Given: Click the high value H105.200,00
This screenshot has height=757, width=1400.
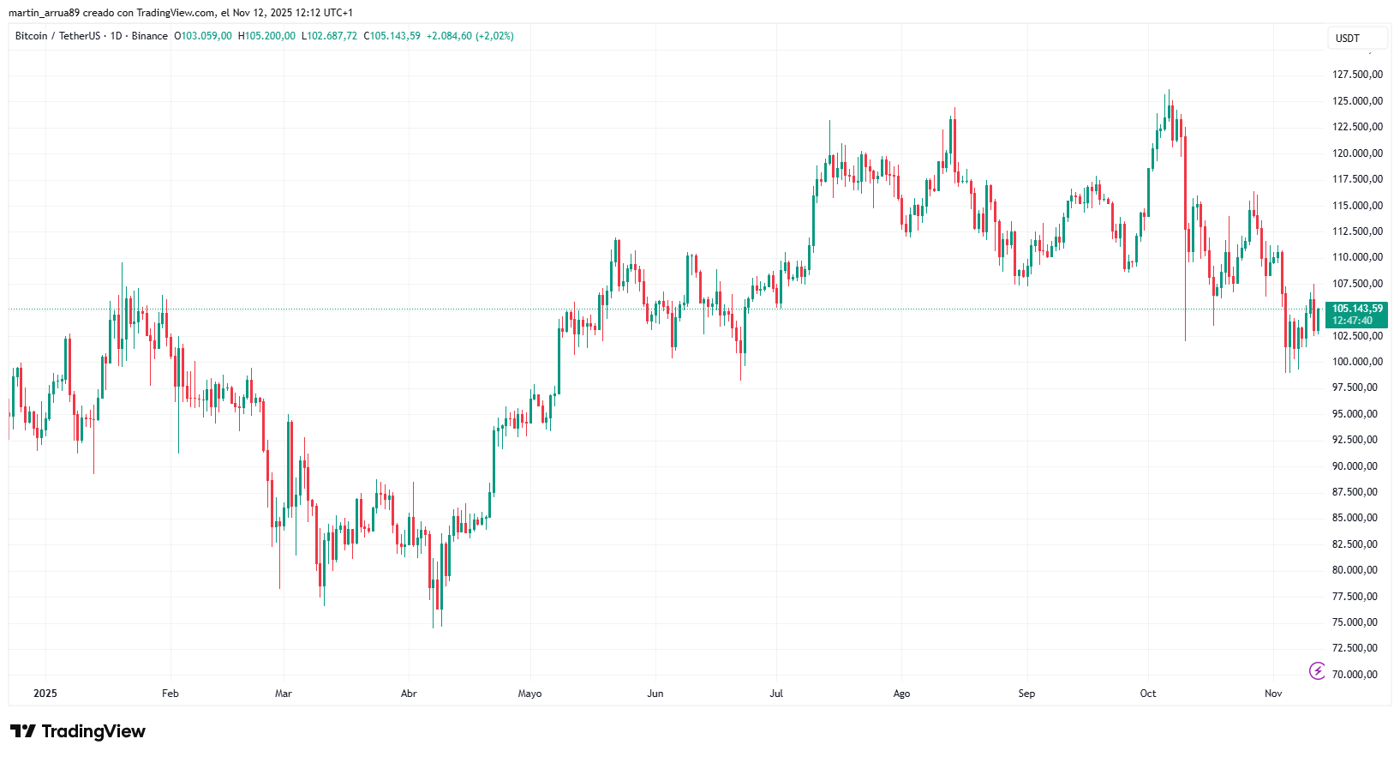Looking at the screenshot, I should pos(266,36).
